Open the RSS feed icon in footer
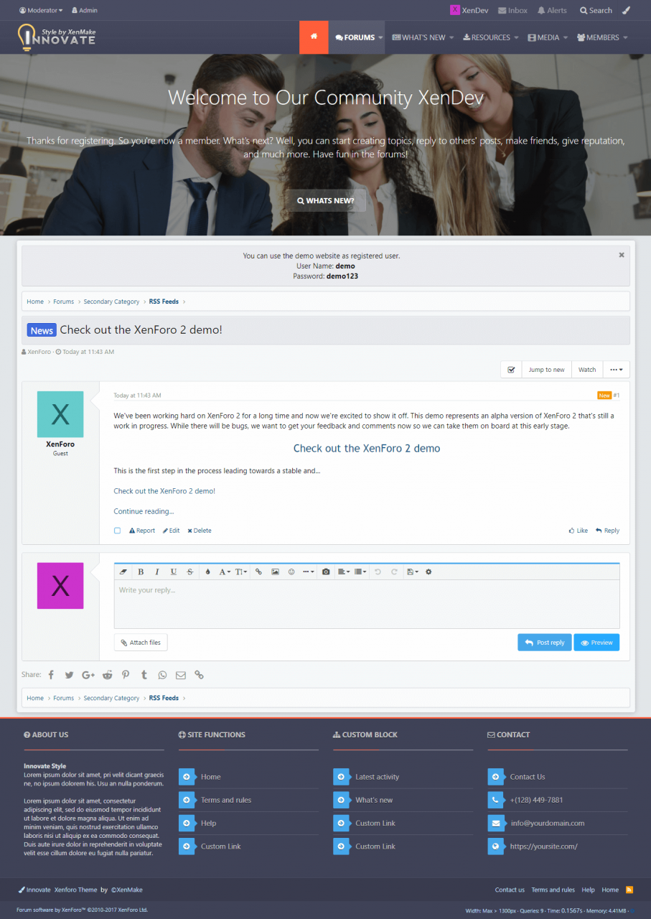The width and height of the screenshot is (651, 919). 629,890
